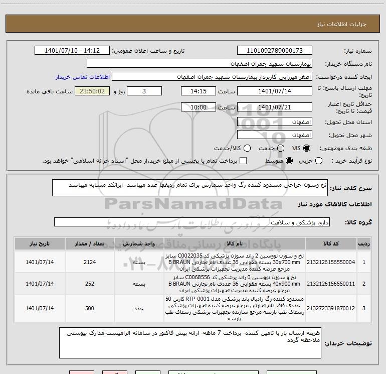The width and height of the screenshot is (386, 374).
Task: Click the استان محل تحویل field
Action: (275, 122)
